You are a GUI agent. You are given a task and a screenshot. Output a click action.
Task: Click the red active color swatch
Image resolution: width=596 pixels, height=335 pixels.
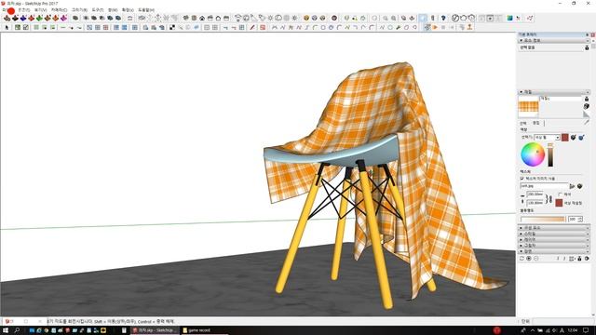pos(565,137)
